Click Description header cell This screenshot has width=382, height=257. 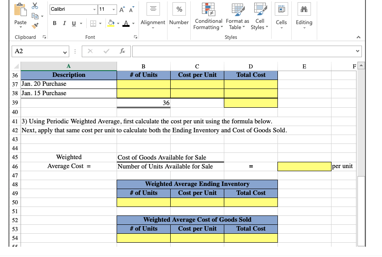(x=69, y=75)
